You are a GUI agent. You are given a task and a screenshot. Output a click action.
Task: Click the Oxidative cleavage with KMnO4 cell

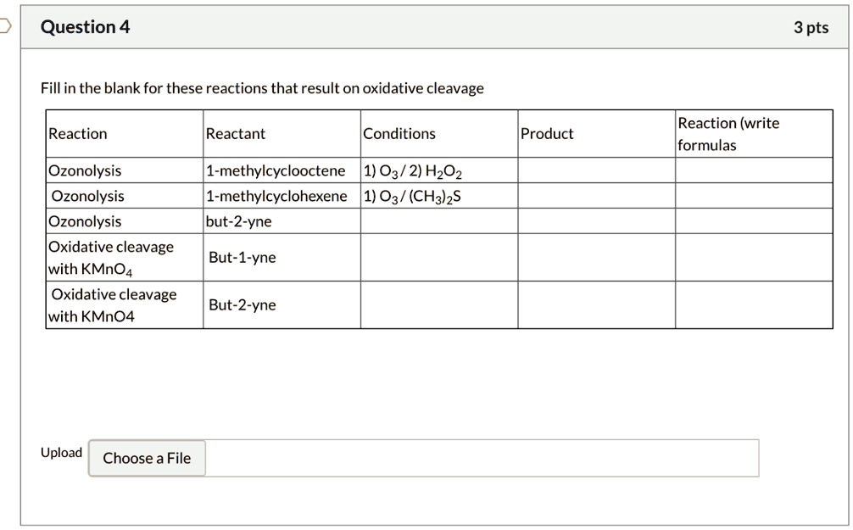[x=110, y=257]
